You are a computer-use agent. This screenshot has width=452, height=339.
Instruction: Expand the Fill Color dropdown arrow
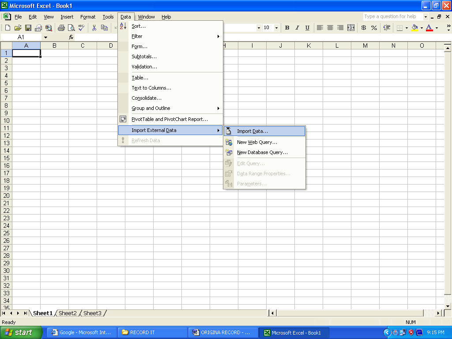click(x=422, y=28)
